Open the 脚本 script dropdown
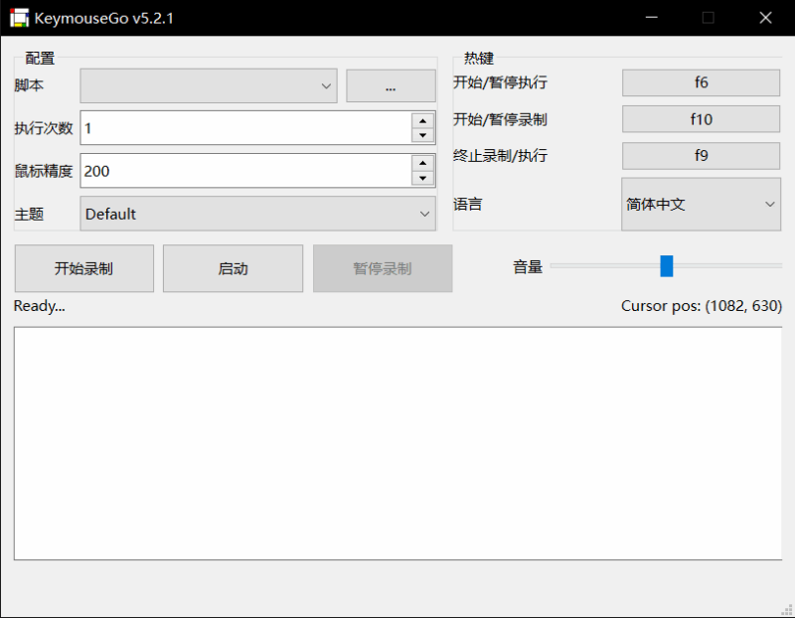Image resolution: width=795 pixels, height=618 pixels. (x=209, y=85)
